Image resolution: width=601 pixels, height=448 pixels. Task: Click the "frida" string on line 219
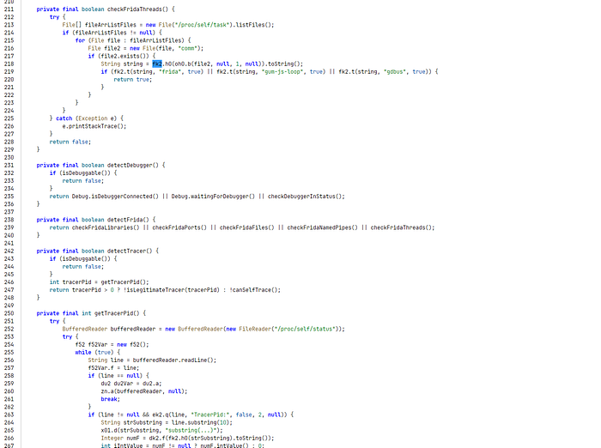click(x=170, y=72)
